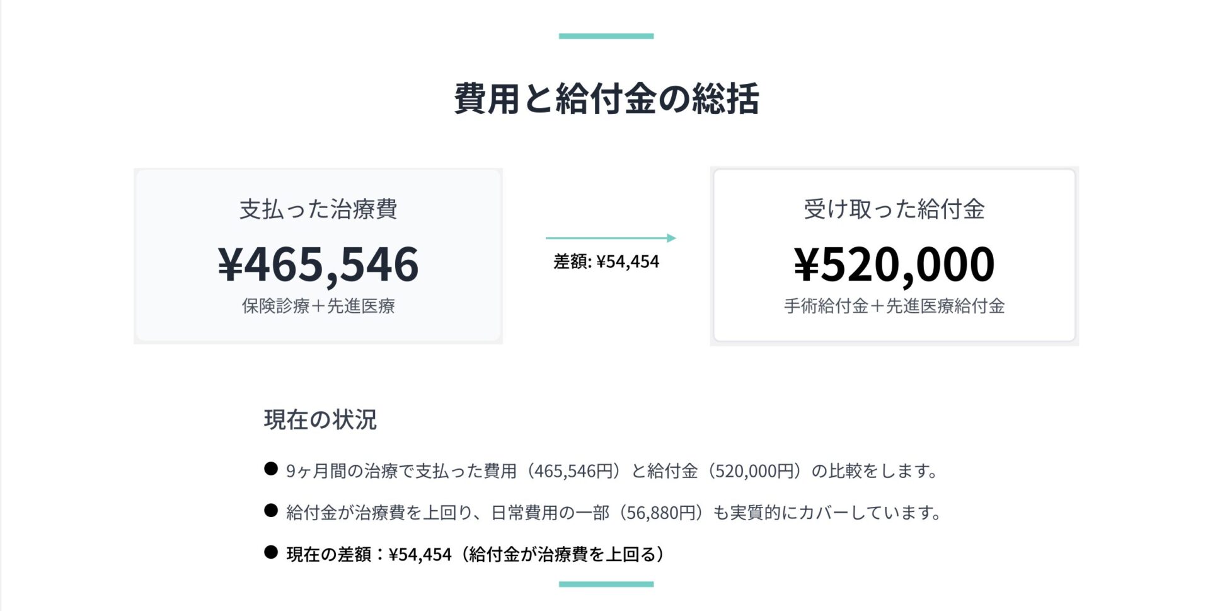Viewport: 1210px width, 611px height.
Task: Click the title 費用と給付金の総括
Action: pyautogui.click(x=606, y=99)
